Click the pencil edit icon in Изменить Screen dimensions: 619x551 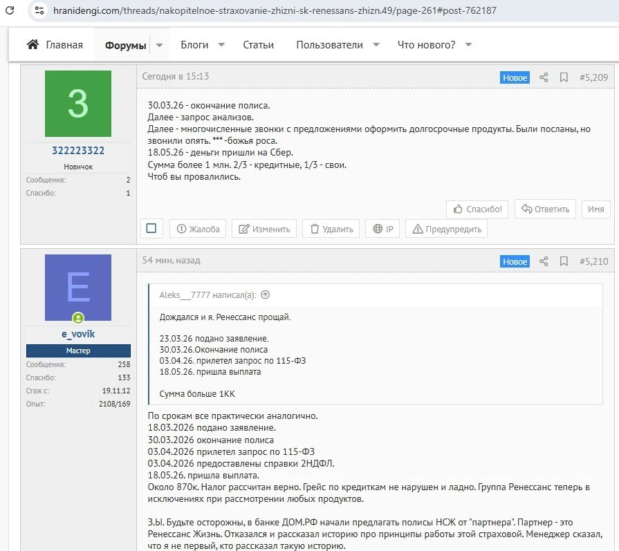click(244, 229)
